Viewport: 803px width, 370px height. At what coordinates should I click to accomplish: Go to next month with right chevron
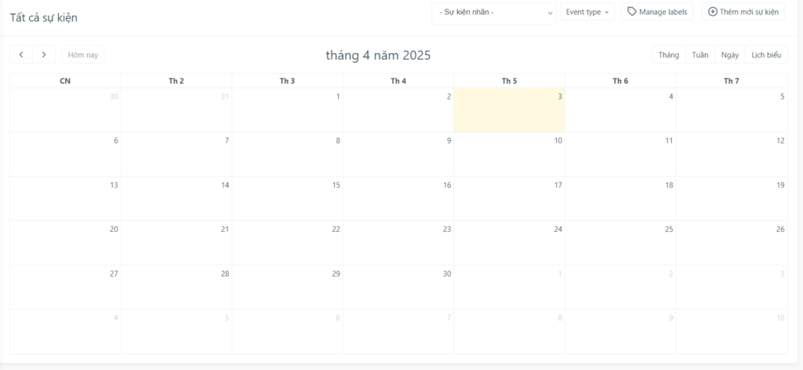click(x=44, y=54)
